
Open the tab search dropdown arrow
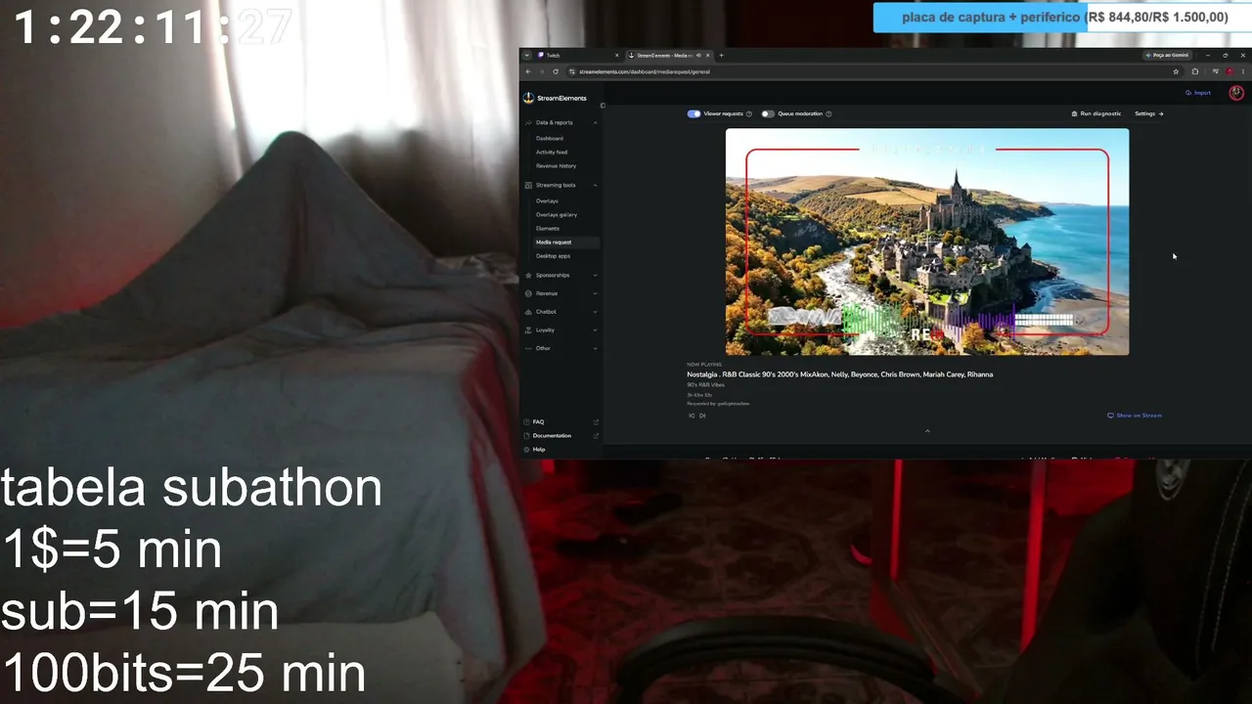point(526,55)
